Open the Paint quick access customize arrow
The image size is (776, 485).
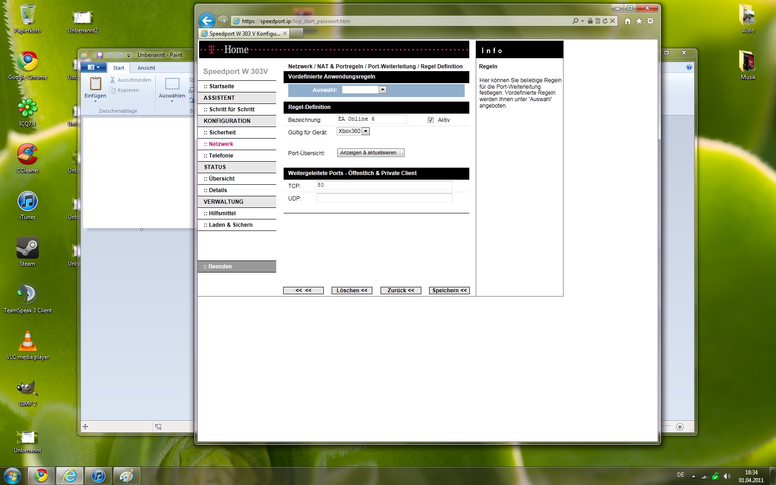pyautogui.click(x=129, y=55)
